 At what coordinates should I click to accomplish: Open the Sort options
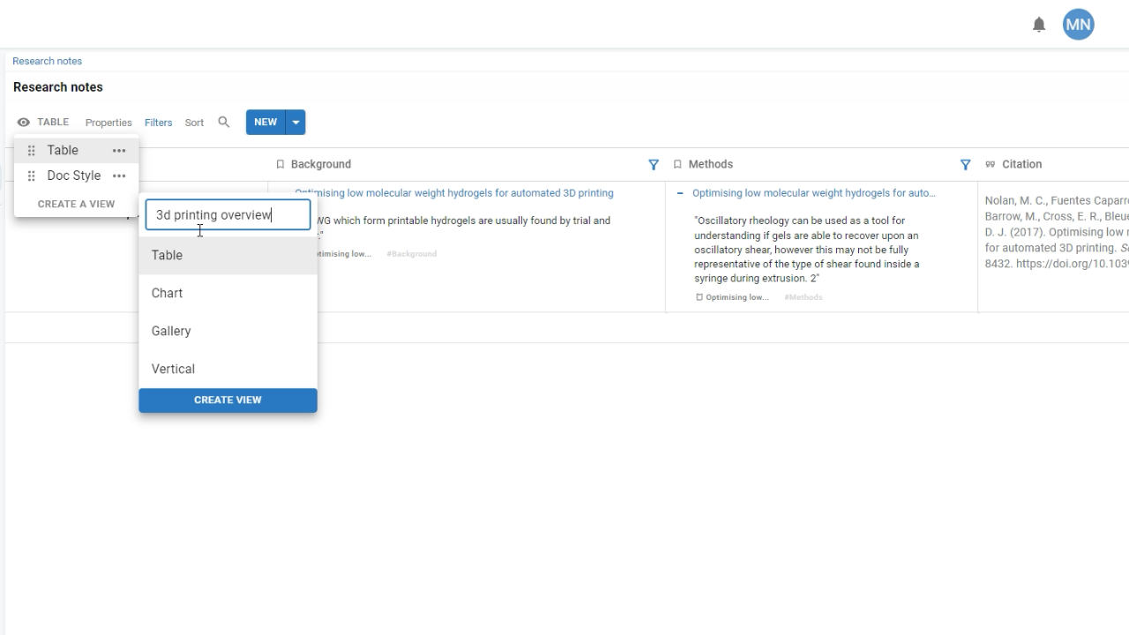pyautogui.click(x=194, y=122)
